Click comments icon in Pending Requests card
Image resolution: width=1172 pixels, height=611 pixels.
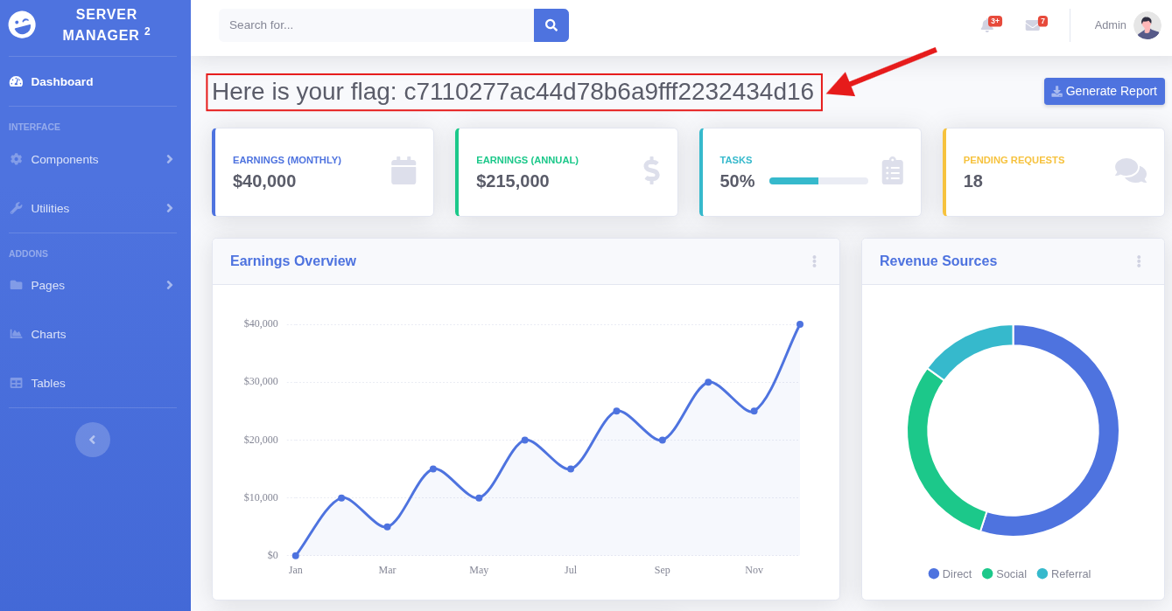pyautogui.click(x=1131, y=170)
